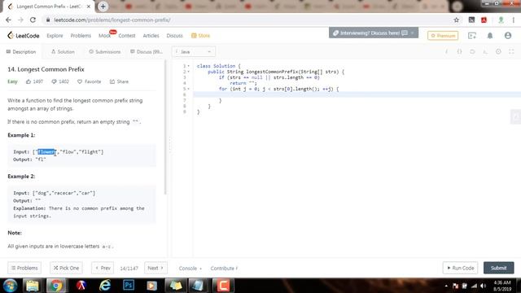Screen dimensions: 521x293
Task: Go back in browser history
Action: tap(8, 20)
